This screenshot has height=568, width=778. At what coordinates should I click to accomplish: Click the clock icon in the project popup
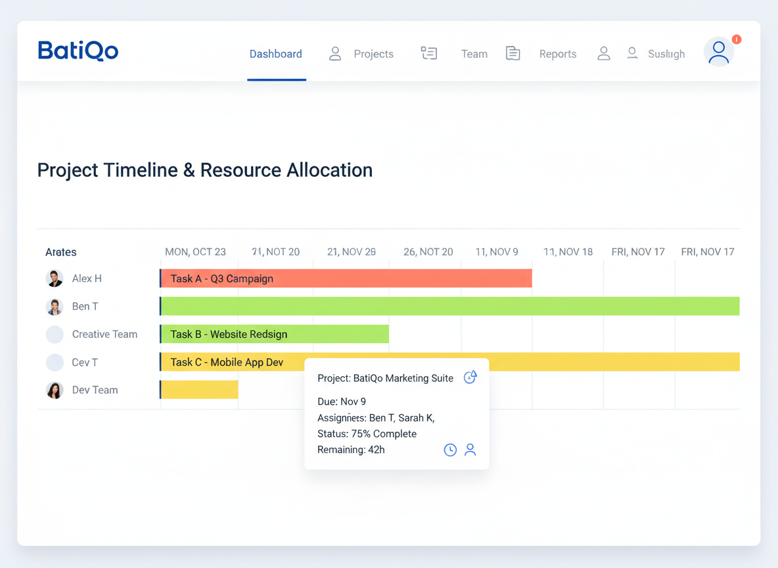[450, 450]
